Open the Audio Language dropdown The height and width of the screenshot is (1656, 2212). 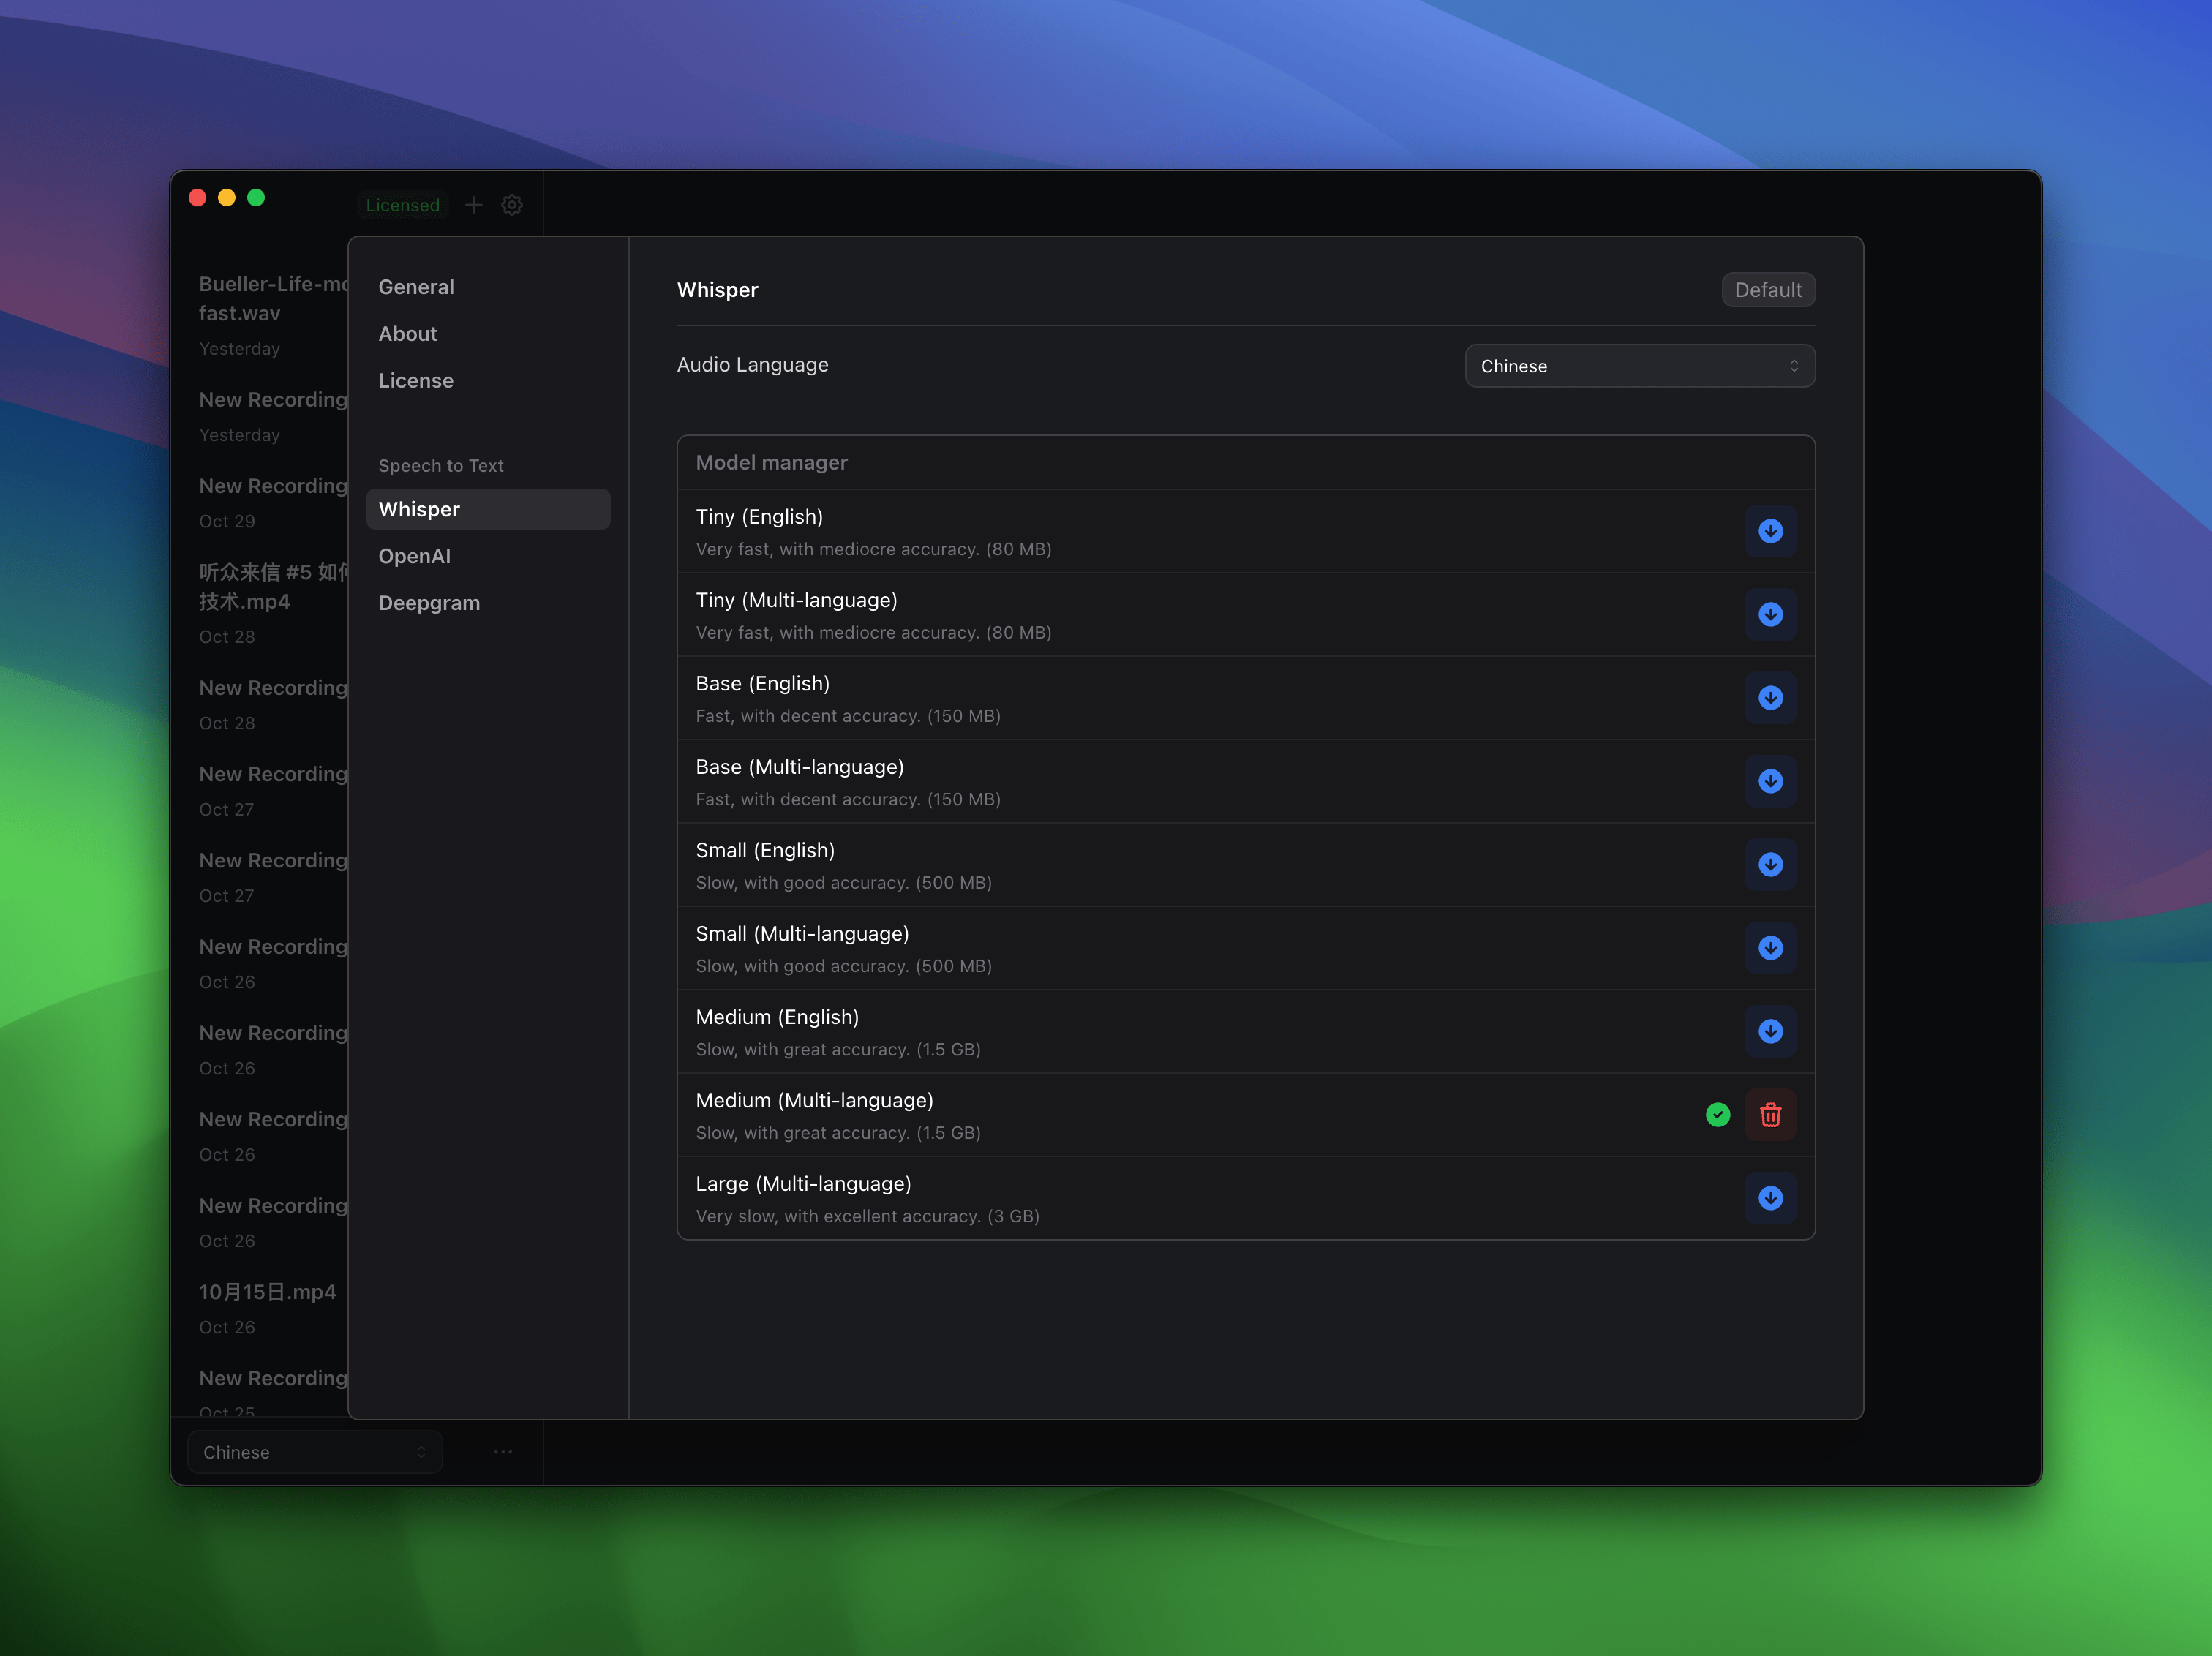tap(1640, 366)
